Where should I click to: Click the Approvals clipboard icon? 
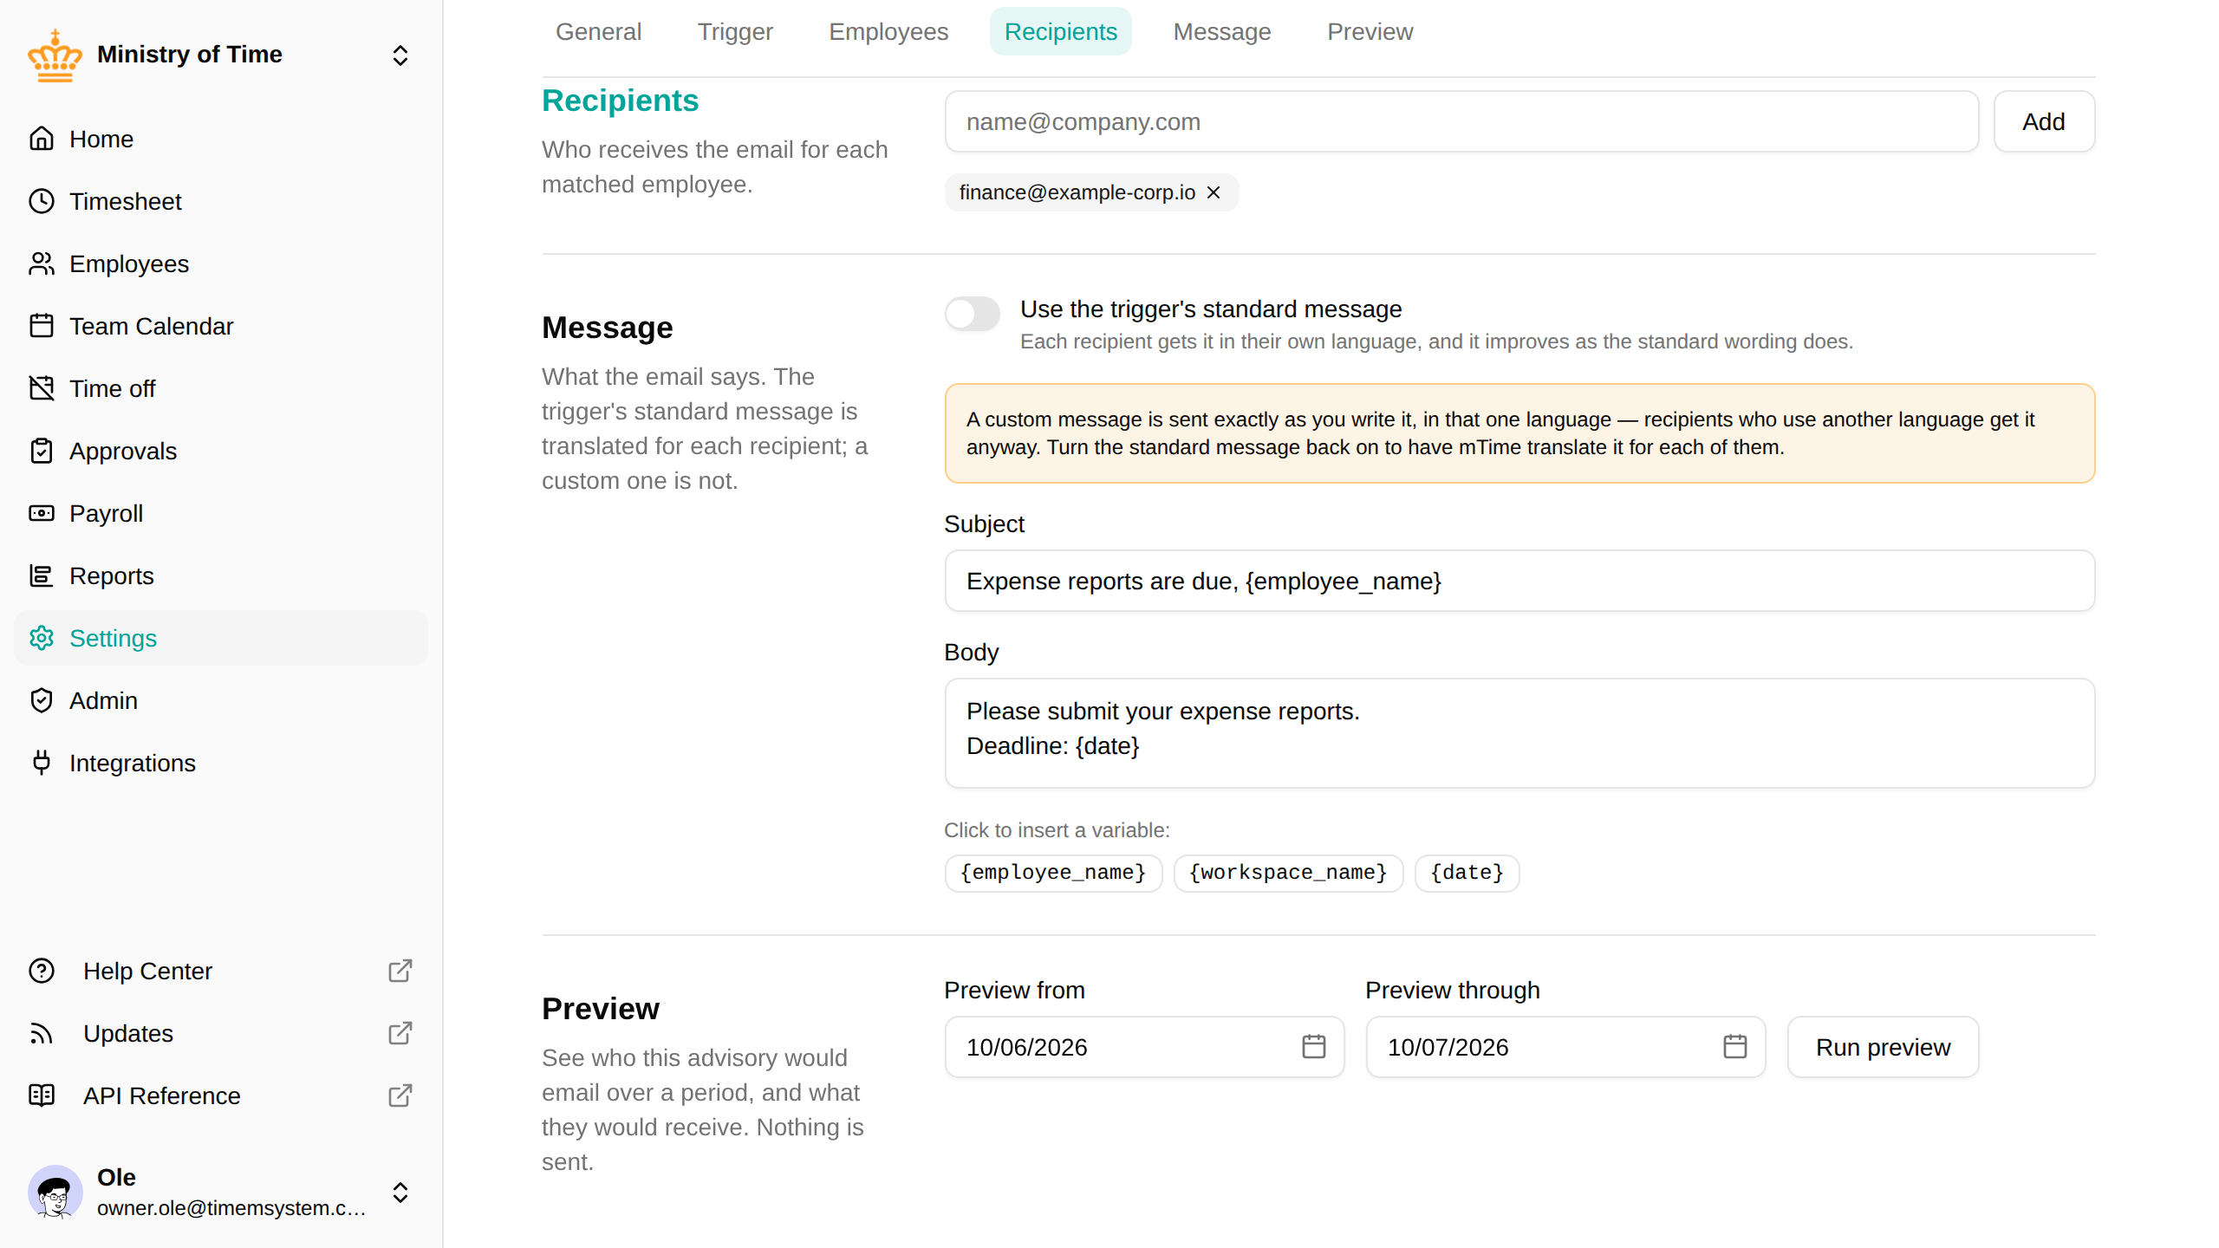pos(42,451)
